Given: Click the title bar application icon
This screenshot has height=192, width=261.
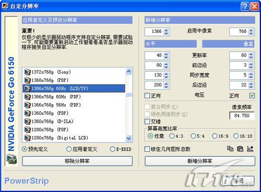Looking at the screenshot, I should click(x=5, y=6).
